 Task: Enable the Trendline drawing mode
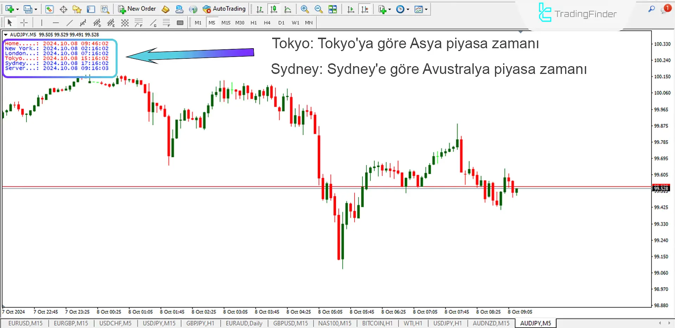pyautogui.click(x=70, y=22)
